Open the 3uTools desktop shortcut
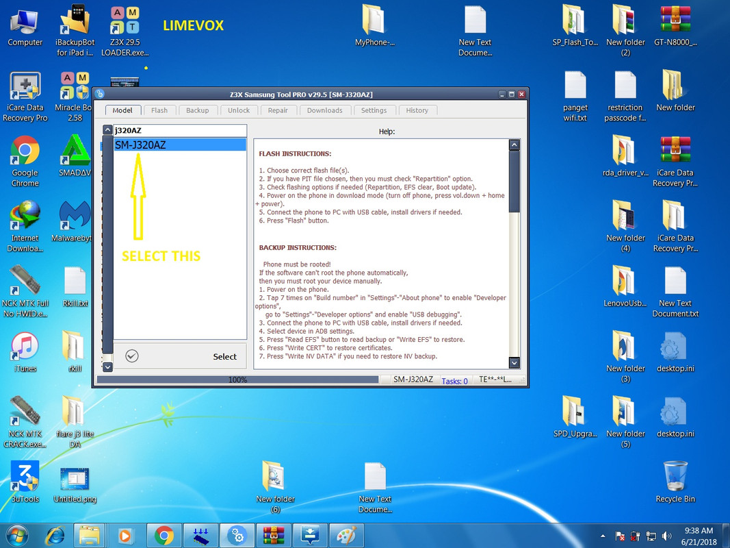 click(25, 483)
